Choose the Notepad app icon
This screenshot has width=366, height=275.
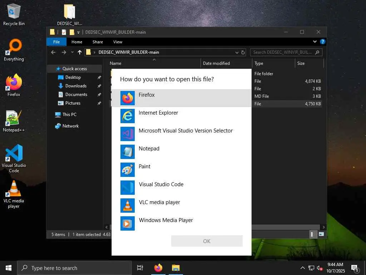pos(128,151)
